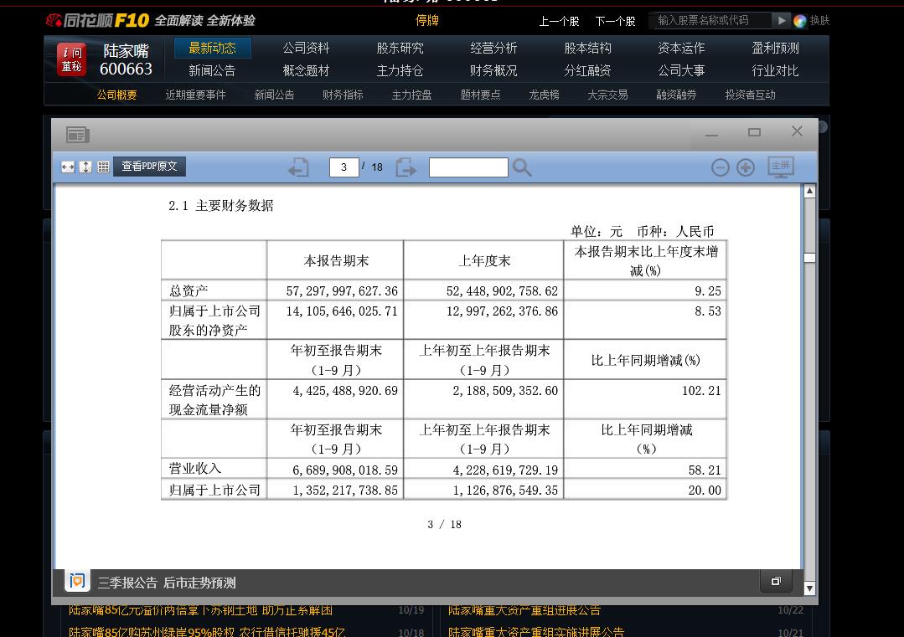Click the 下一个股 link
The height and width of the screenshot is (637, 904).
click(x=615, y=21)
